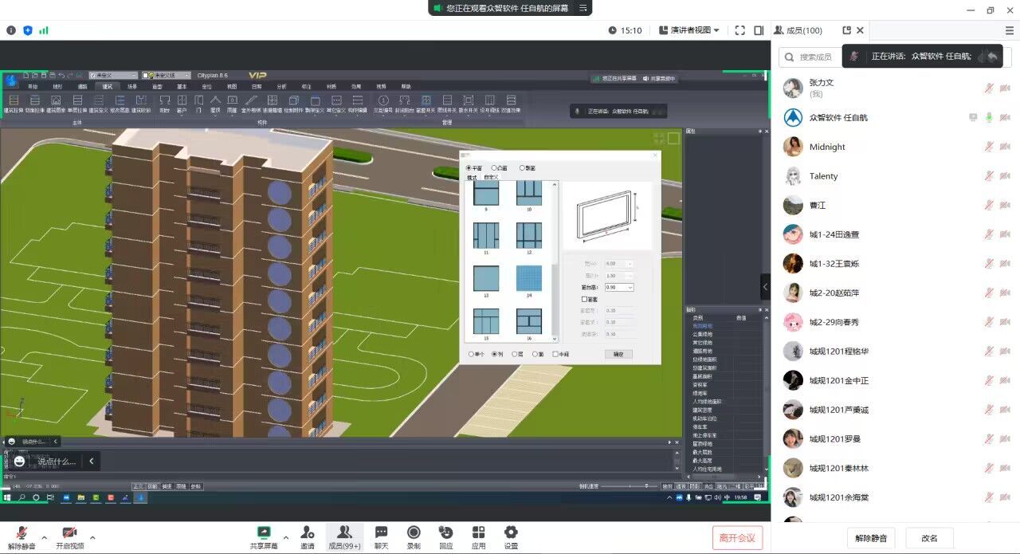1020x554 pixels.
Task: Open the 应用 apps icon
Action: pos(478,532)
